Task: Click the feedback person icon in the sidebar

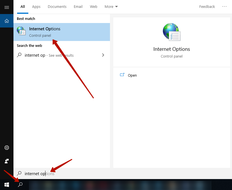Action: [7, 161]
